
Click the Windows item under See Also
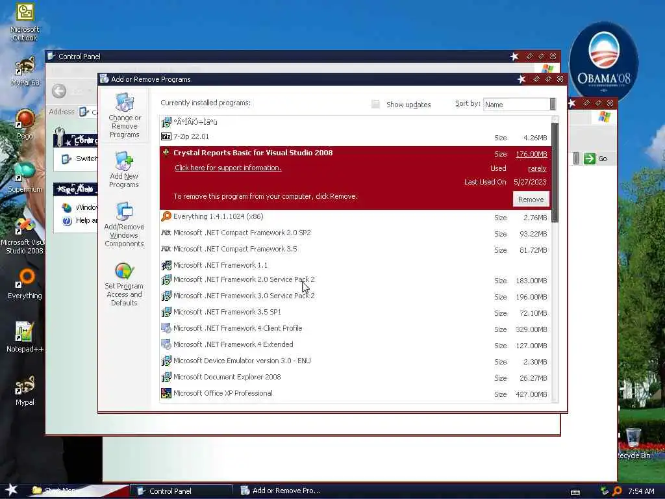(x=80, y=207)
